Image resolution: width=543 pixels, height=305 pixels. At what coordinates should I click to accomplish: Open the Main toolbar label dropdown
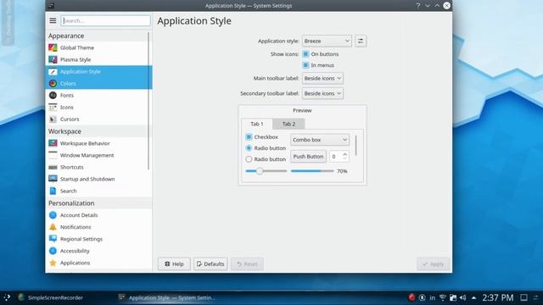322,78
